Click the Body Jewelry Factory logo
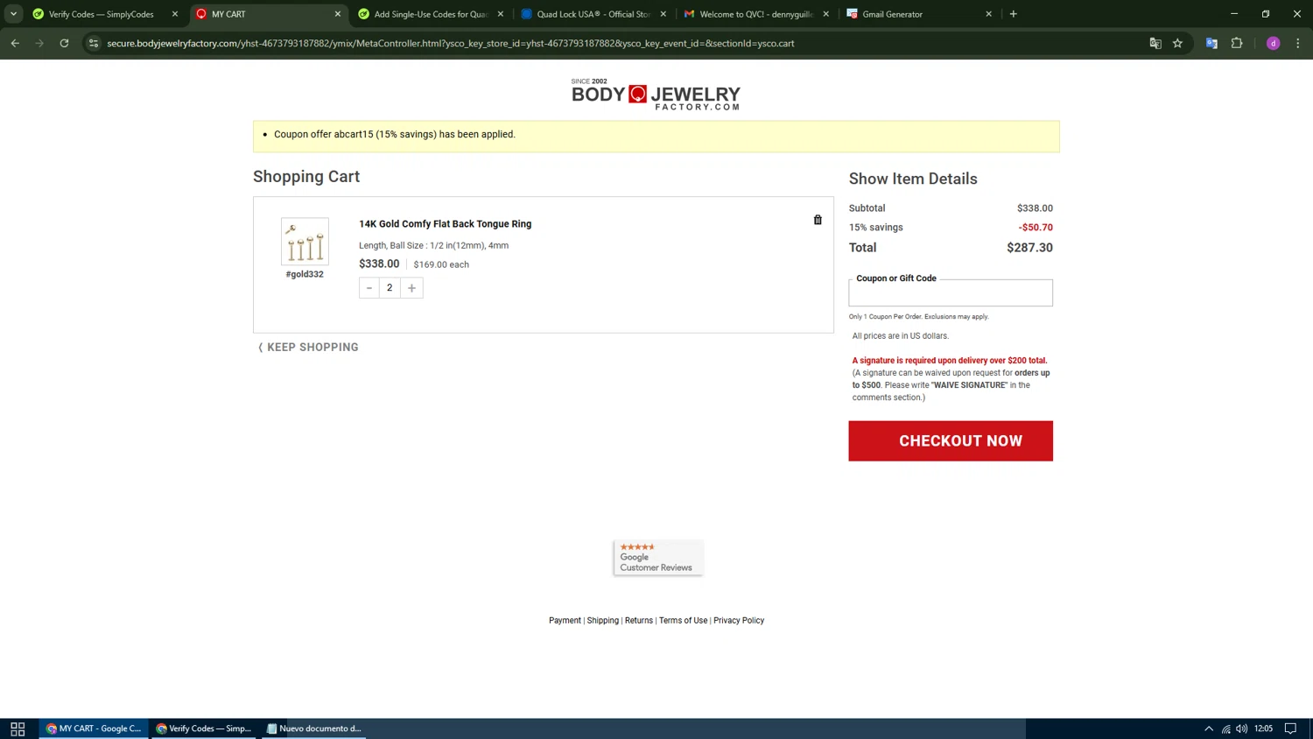 [x=656, y=95]
